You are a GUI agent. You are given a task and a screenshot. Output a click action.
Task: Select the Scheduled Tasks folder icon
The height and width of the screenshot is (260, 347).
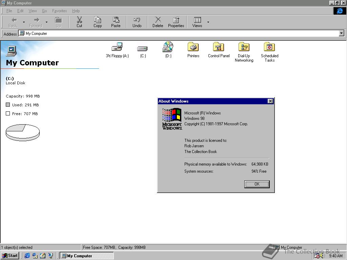(x=269, y=47)
